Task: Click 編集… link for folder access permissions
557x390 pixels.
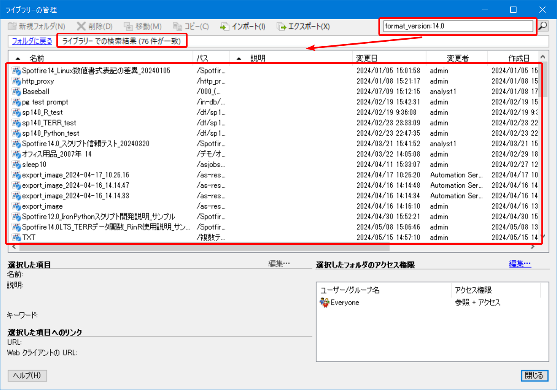Action: 520,264
